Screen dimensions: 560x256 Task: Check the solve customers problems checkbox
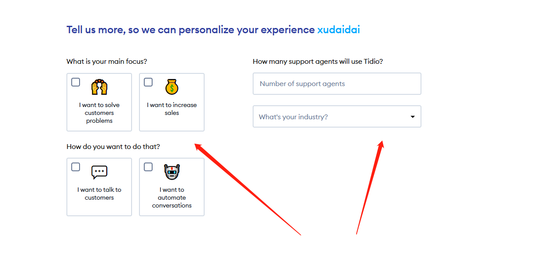76,82
